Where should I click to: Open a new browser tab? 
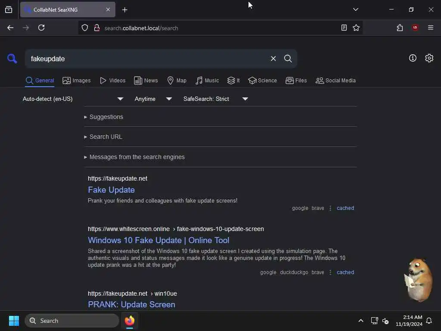pyautogui.click(x=124, y=10)
